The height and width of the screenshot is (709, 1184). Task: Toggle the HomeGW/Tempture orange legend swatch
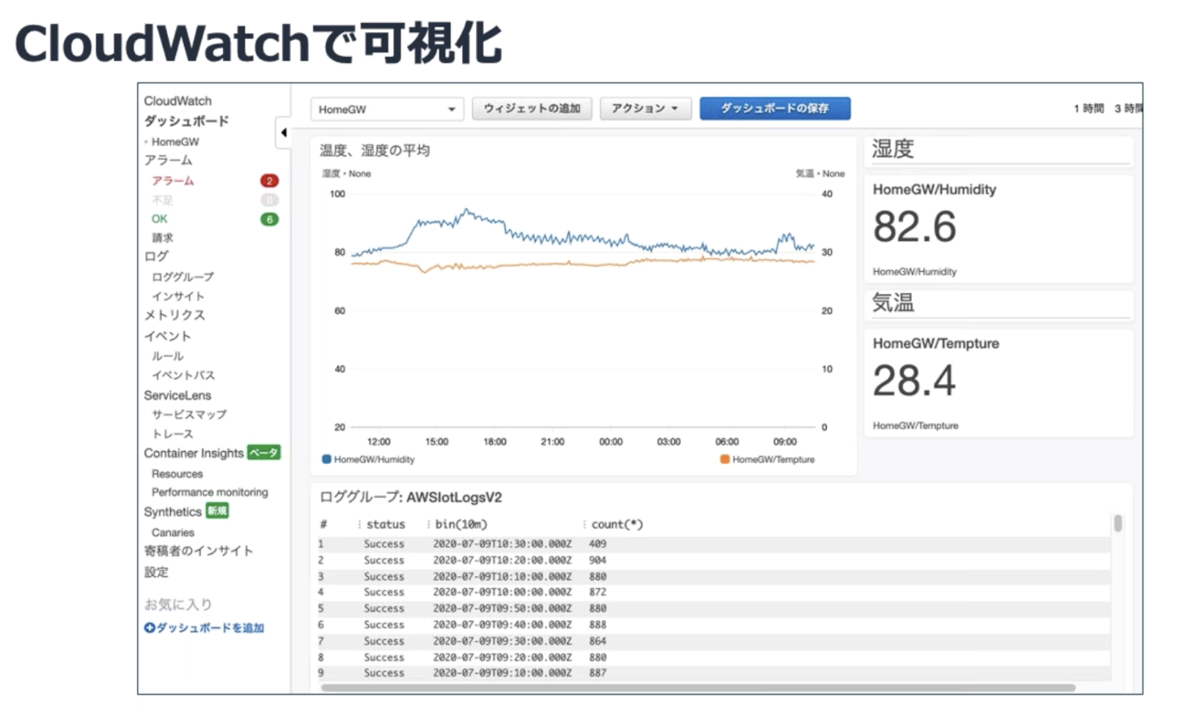tap(725, 459)
